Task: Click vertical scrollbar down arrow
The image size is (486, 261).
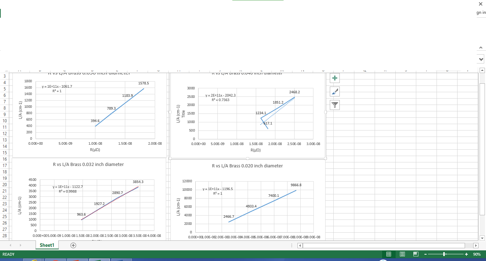Action: click(482, 238)
